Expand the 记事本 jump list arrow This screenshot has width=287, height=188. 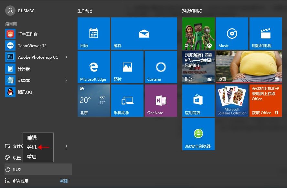(x=66, y=80)
